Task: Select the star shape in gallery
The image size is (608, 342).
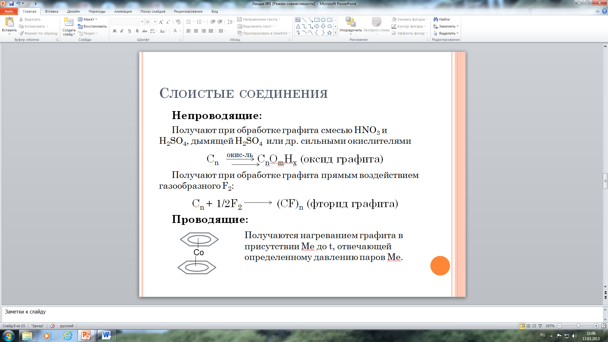Action: coord(329,33)
